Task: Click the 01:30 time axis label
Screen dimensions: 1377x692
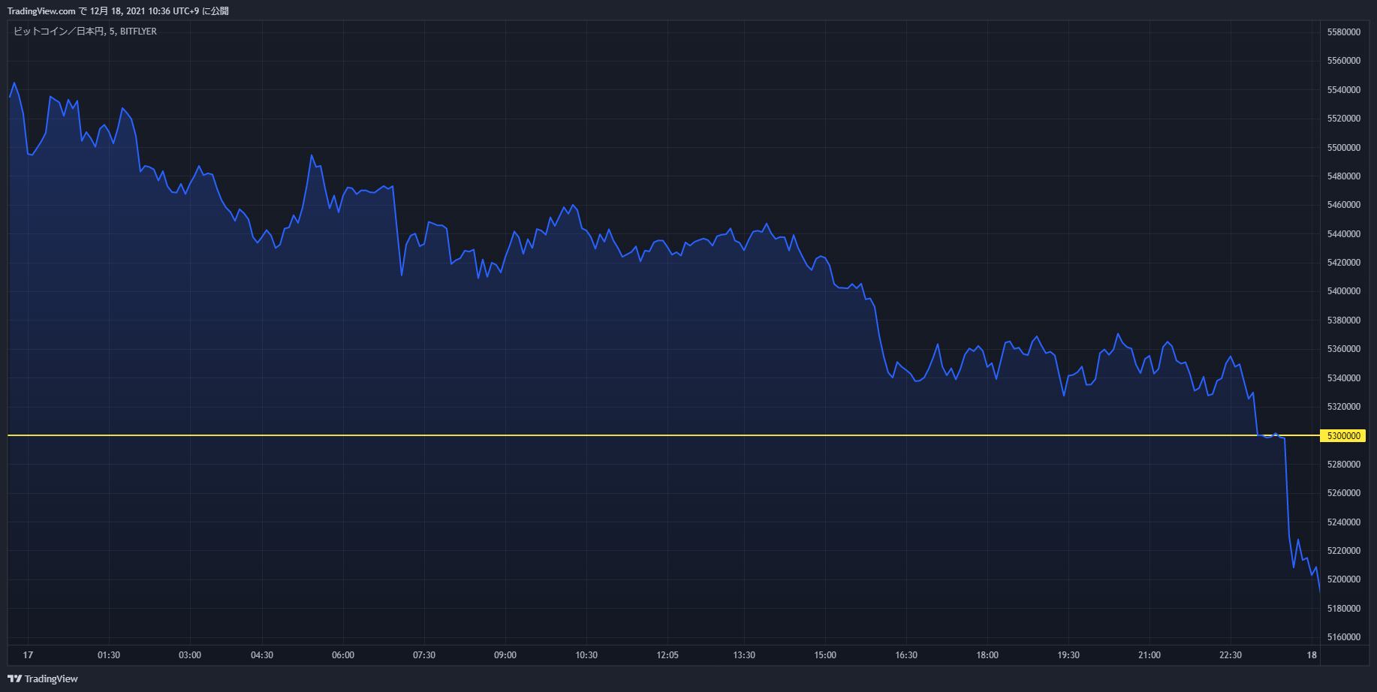Action: point(109,655)
